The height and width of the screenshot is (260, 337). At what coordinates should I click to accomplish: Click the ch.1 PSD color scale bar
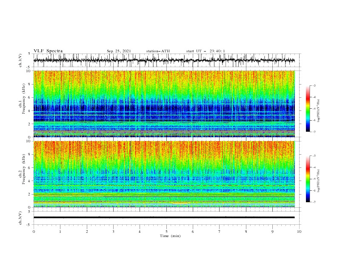point(308,108)
